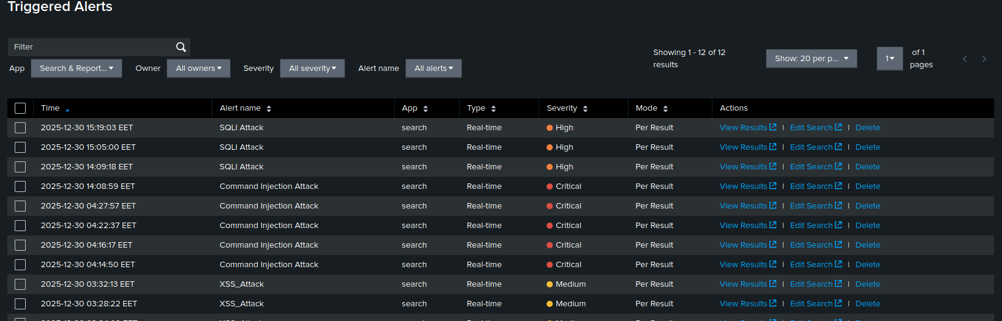Sort by Severity column arrows
Viewport: 1002px width, 321px height.
tap(585, 109)
